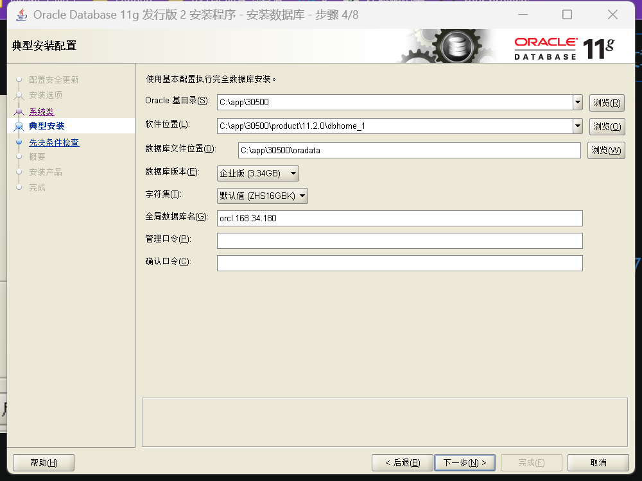Click the 先决条件检查 step bullet icon
This screenshot has width=642, height=481.
point(19,142)
